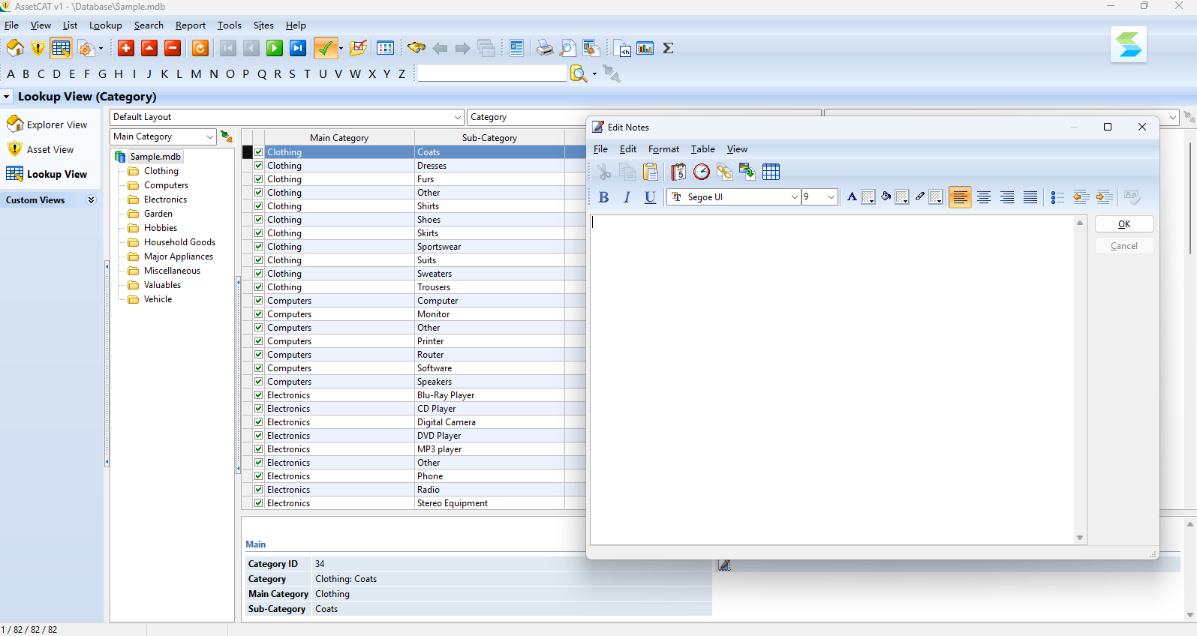Click the Insert Table grid icon
The width and height of the screenshot is (1197, 636).
coord(771,172)
